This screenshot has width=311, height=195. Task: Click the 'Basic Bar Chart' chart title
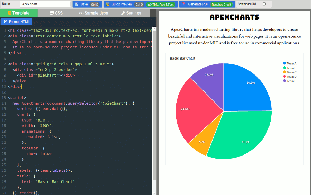point(182,58)
